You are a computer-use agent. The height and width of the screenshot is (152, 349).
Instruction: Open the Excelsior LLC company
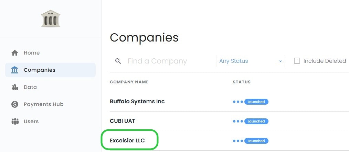pyautogui.click(x=127, y=141)
